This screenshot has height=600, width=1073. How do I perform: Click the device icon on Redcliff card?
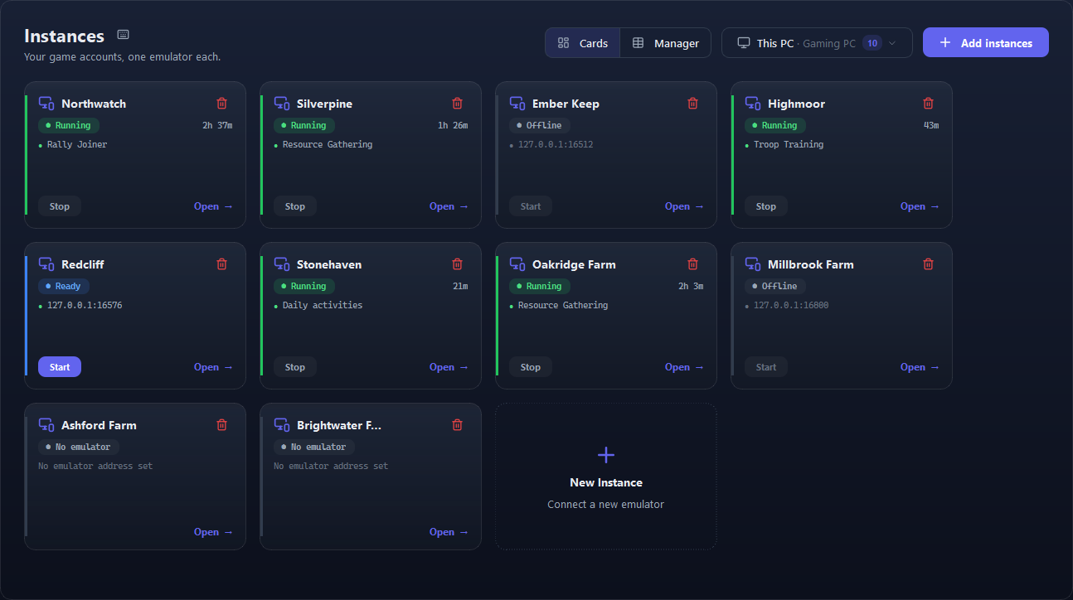(46, 264)
